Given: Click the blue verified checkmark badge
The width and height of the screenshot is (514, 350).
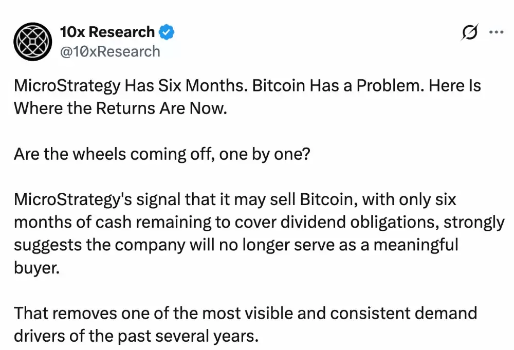Looking at the screenshot, I should (167, 32).
